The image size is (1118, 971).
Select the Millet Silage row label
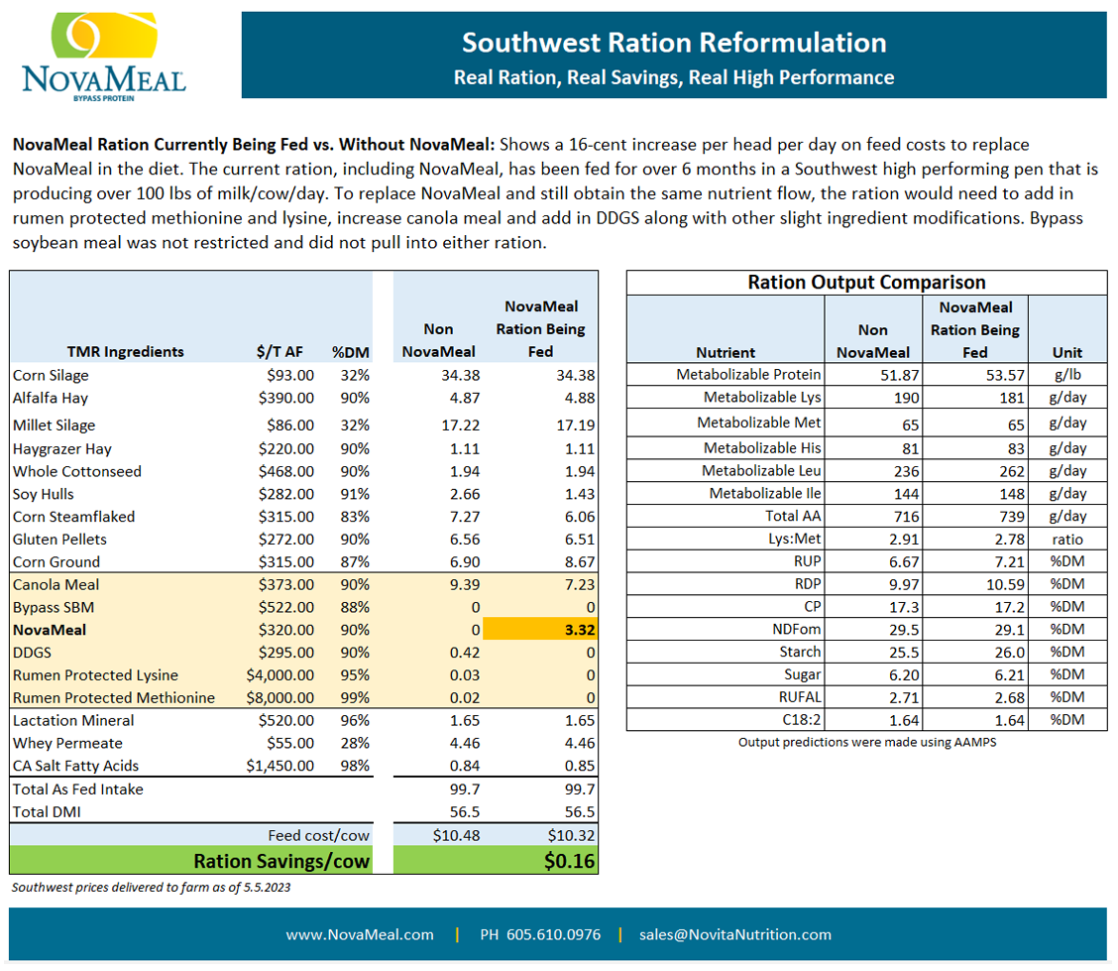click(x=55, y=425)
